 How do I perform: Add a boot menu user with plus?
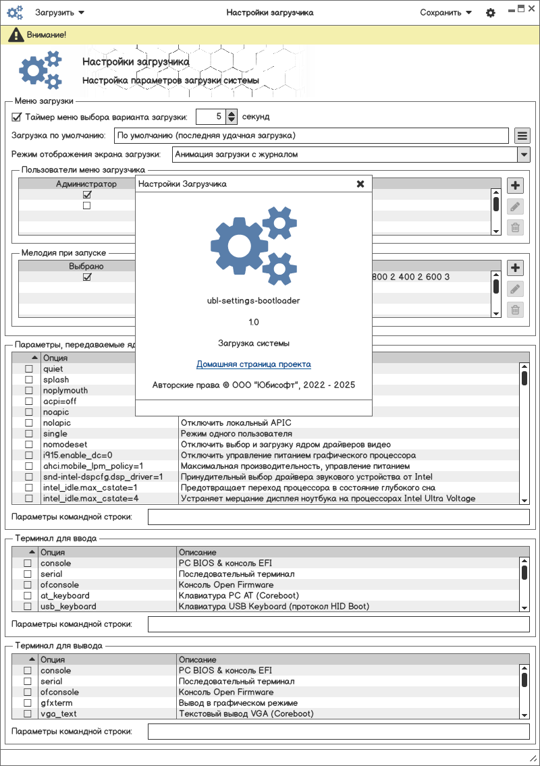click(514, 186)
